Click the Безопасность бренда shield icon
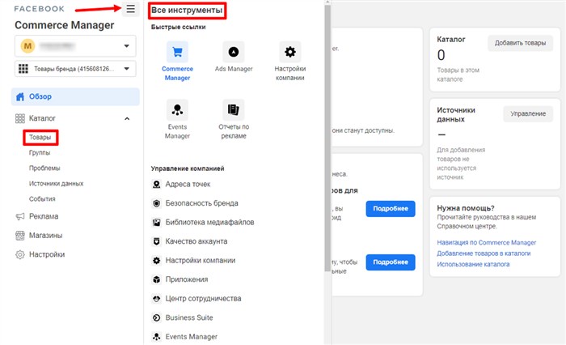This screenshot has width=566, height=345. tap(156, 203)
